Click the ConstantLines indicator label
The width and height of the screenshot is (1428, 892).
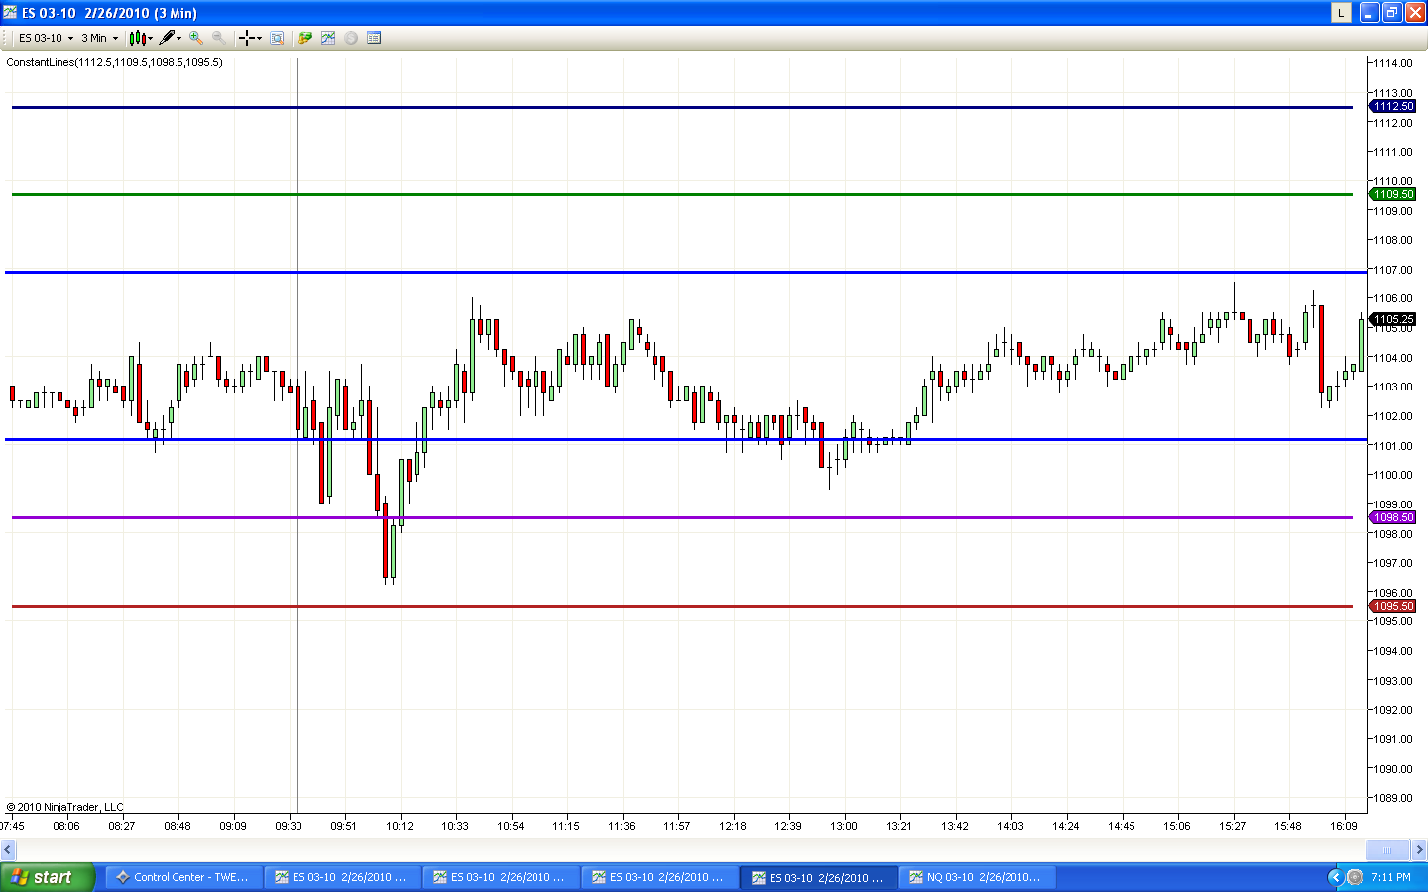pyautogui.click(x=114, y=62)
